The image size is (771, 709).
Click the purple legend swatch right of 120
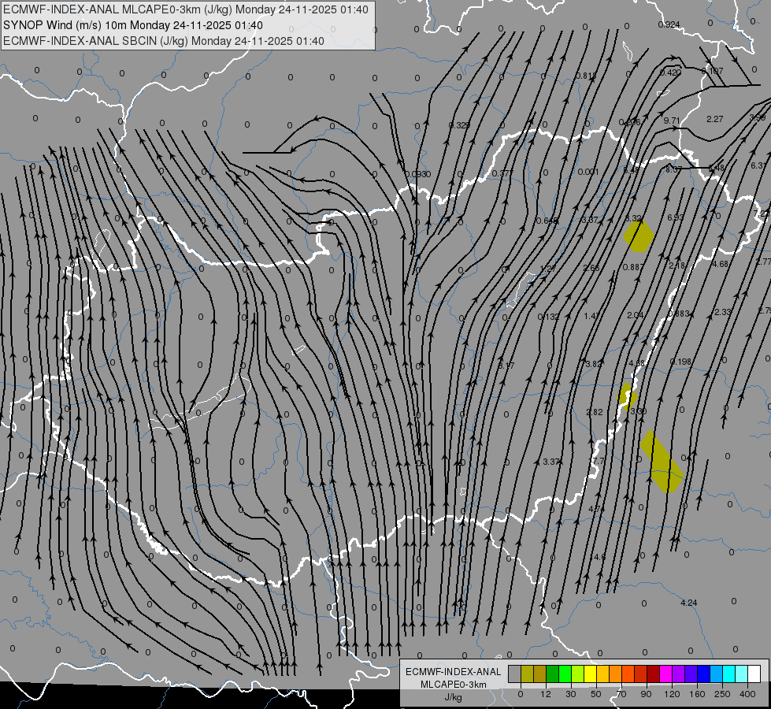coord(679,674)
